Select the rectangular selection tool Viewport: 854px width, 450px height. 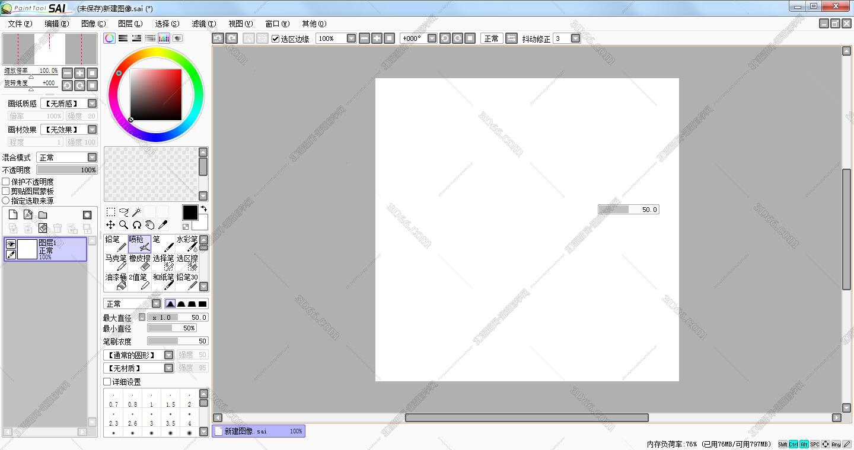point(111,212)
